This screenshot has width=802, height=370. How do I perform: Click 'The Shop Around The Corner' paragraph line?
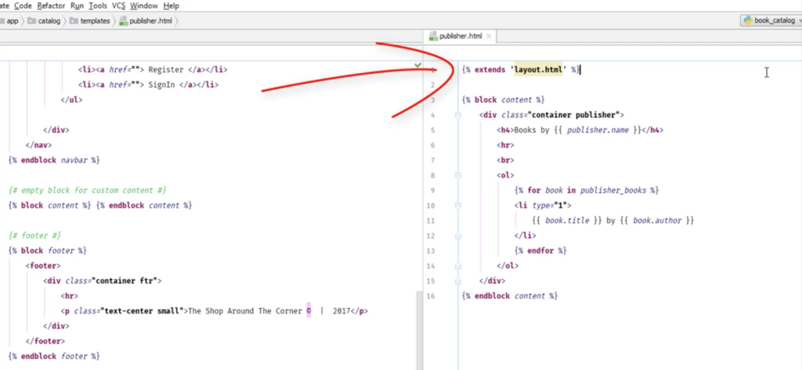pos(214,311)
